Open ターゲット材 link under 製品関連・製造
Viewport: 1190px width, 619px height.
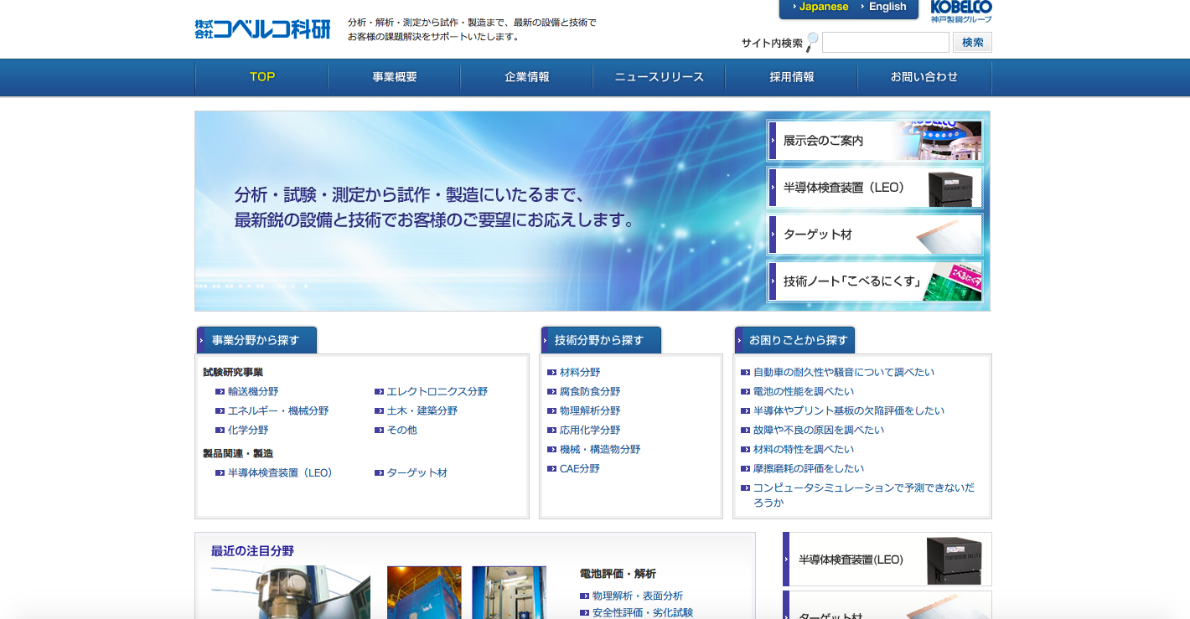416,473
